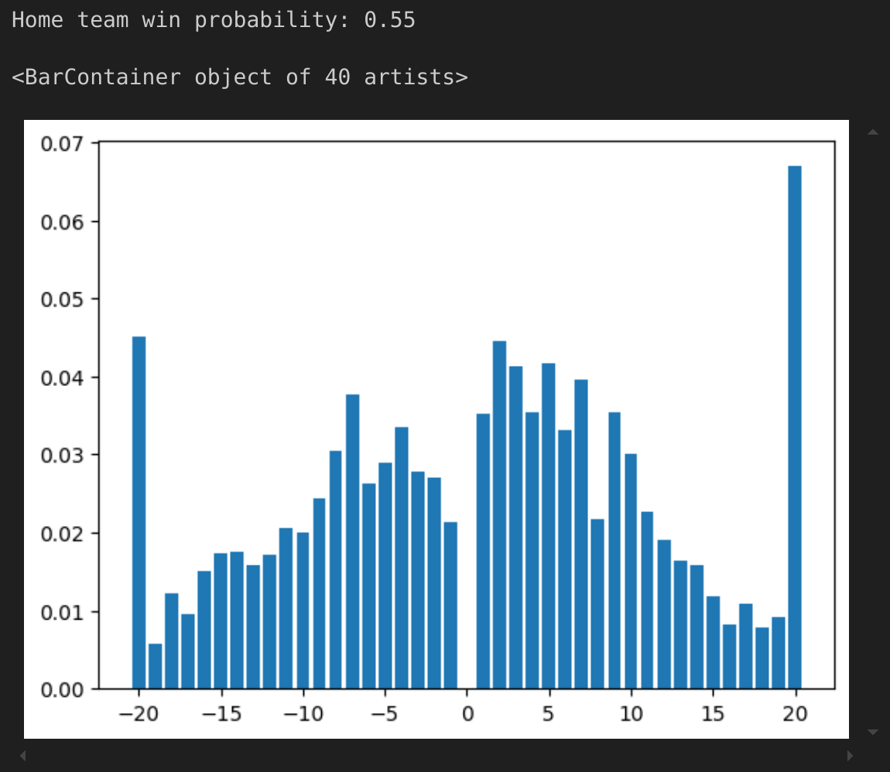
Task: Click the 0.04 y-axis tick label
Action: (67, 377)
